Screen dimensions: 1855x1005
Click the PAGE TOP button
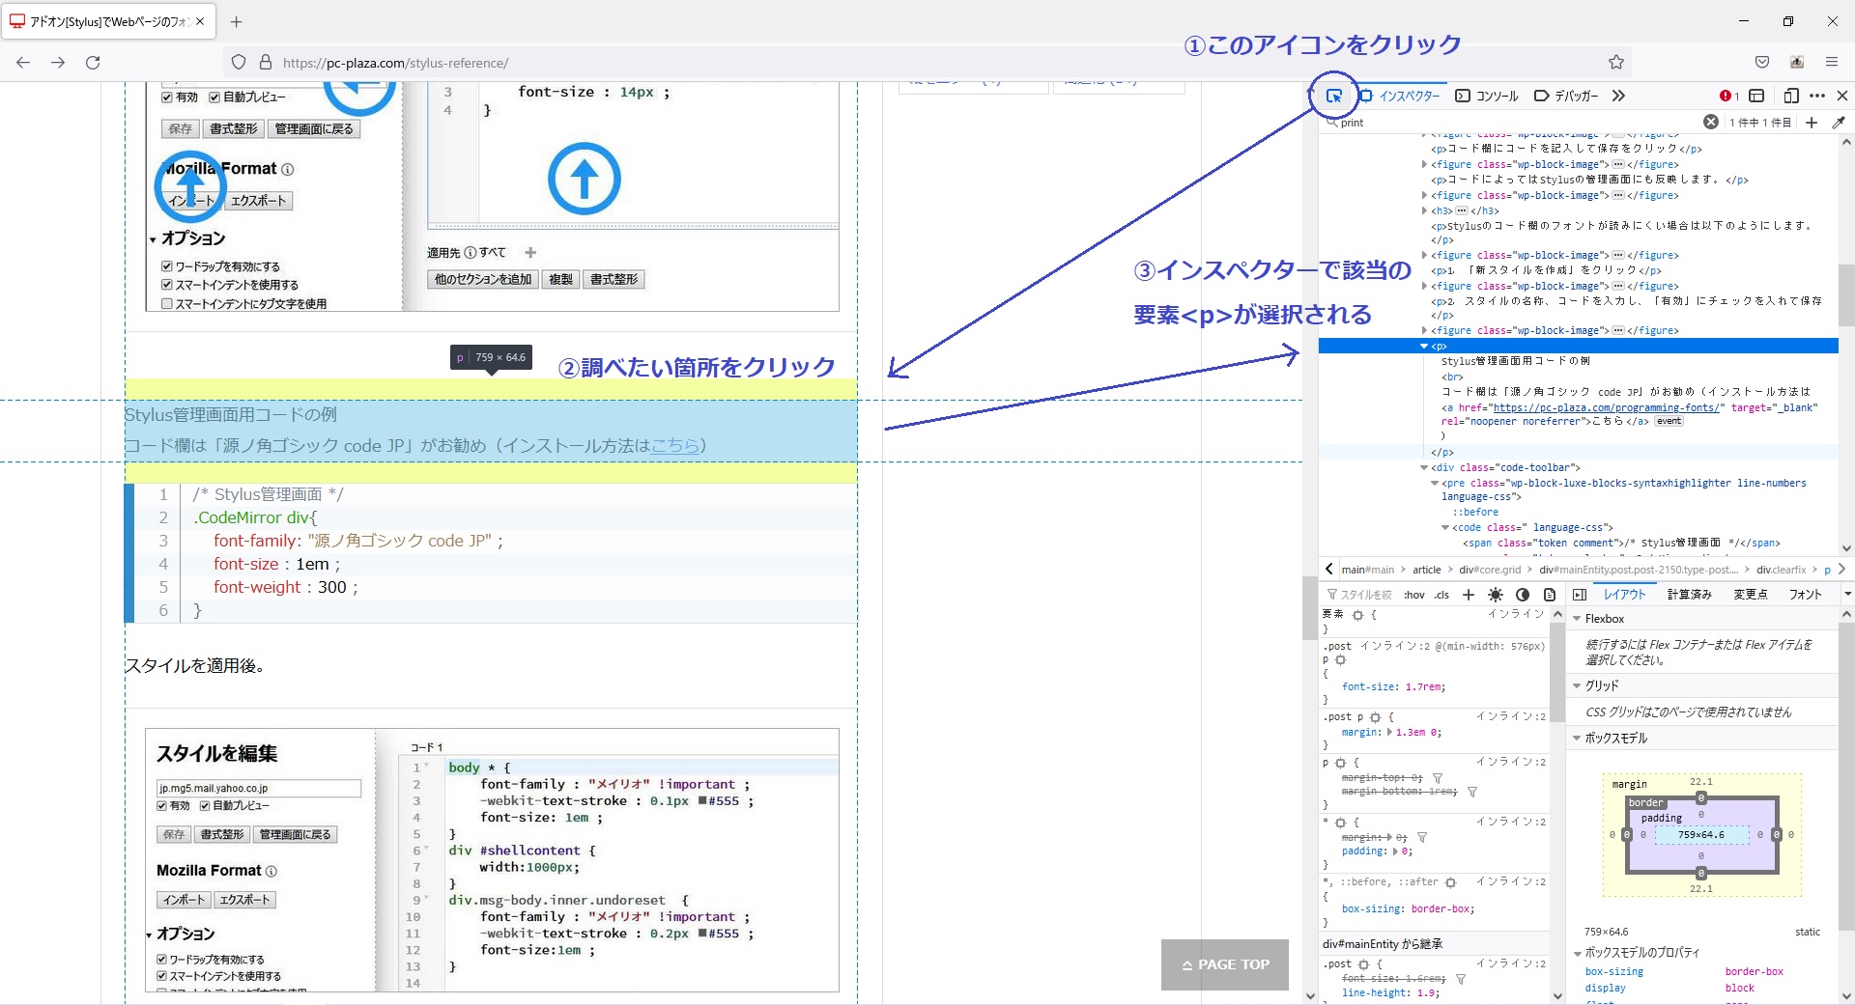1224,964
